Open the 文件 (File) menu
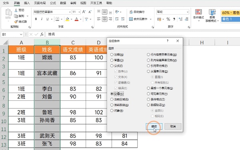Screen dimensions: 240x150 [x=6, y=3]
